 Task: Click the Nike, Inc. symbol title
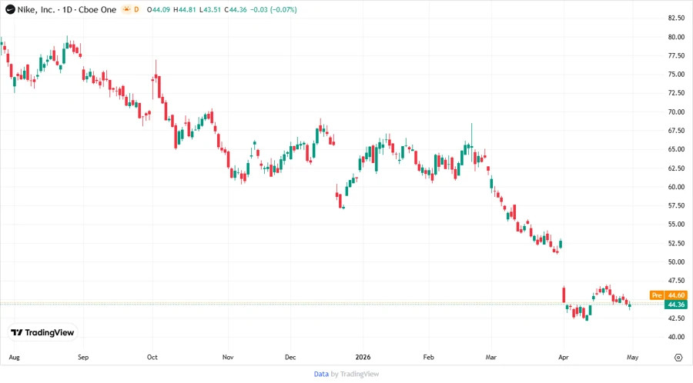point(36,9)
